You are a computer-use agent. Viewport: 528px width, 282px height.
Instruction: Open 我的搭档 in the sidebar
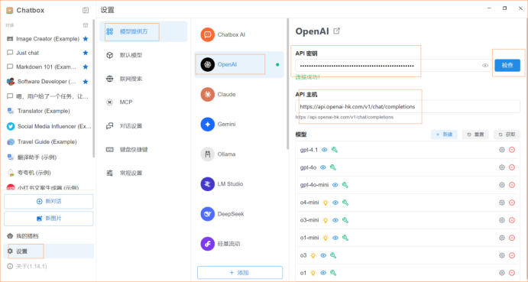tap(48, 236)
